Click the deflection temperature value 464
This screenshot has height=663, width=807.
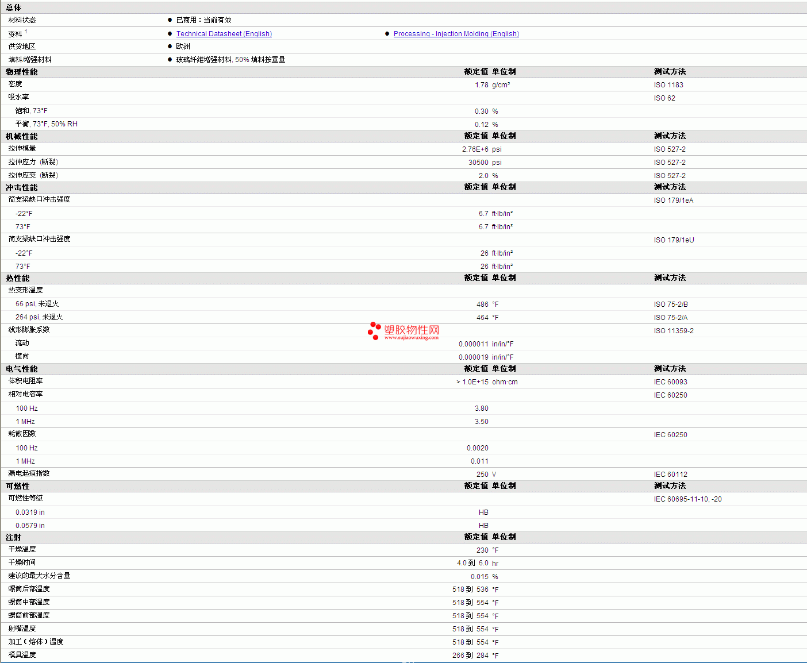[482, 318]
